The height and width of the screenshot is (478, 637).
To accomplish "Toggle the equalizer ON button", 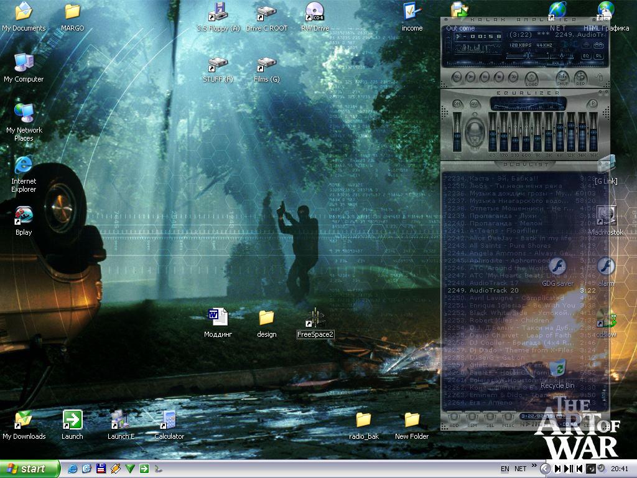I will (457, 104).
